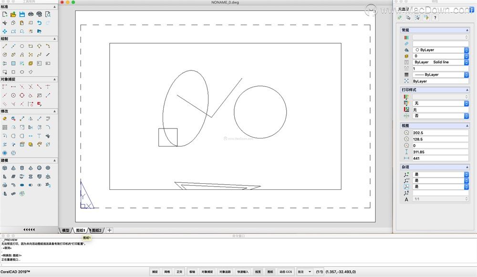This screenshot has height=277, width=477.
Task: Toggle 网格 (Grid) in status bar
Action: tap(167, 272)
